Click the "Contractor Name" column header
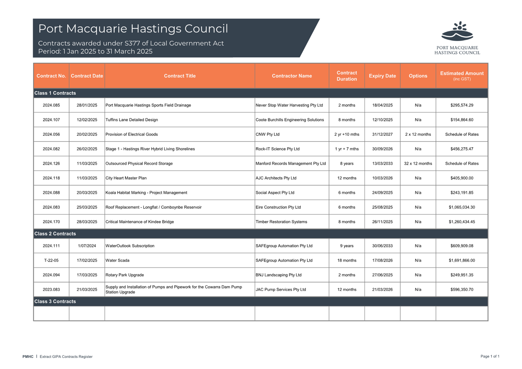 (292, 76)
